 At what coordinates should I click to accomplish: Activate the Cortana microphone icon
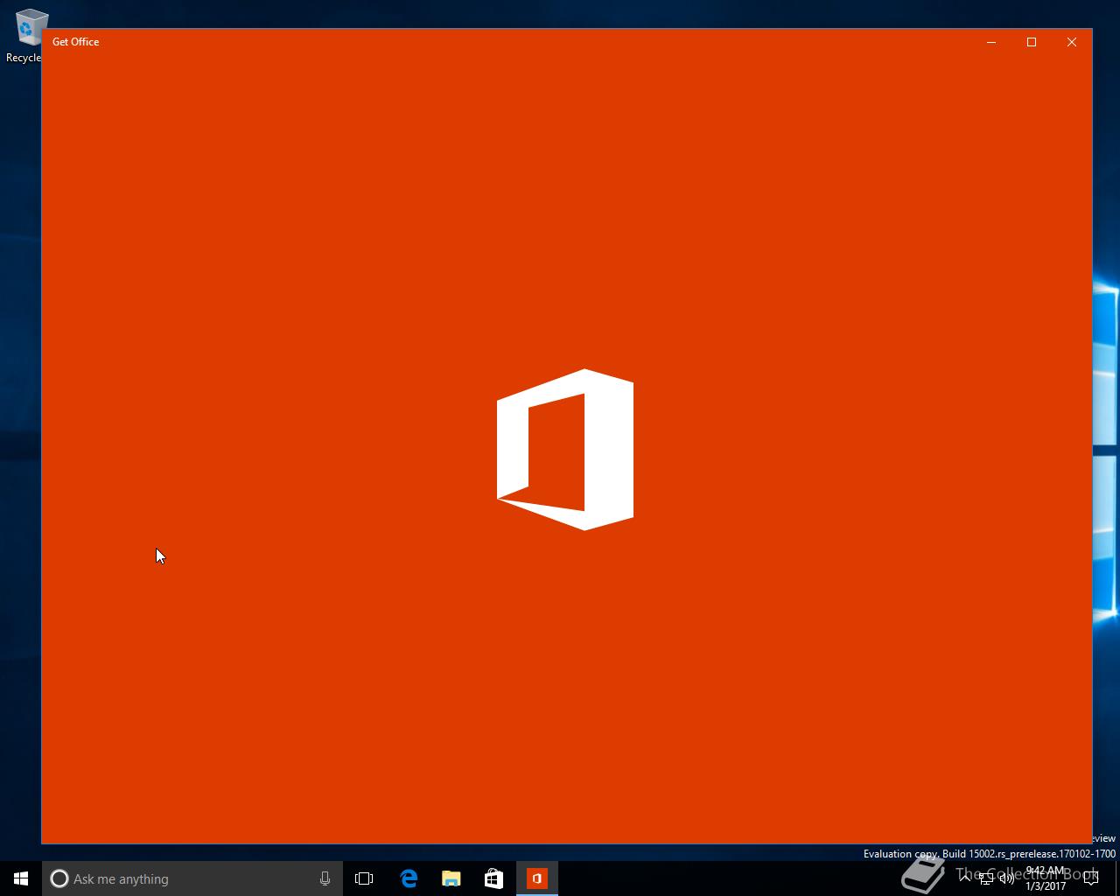point(325,878)
